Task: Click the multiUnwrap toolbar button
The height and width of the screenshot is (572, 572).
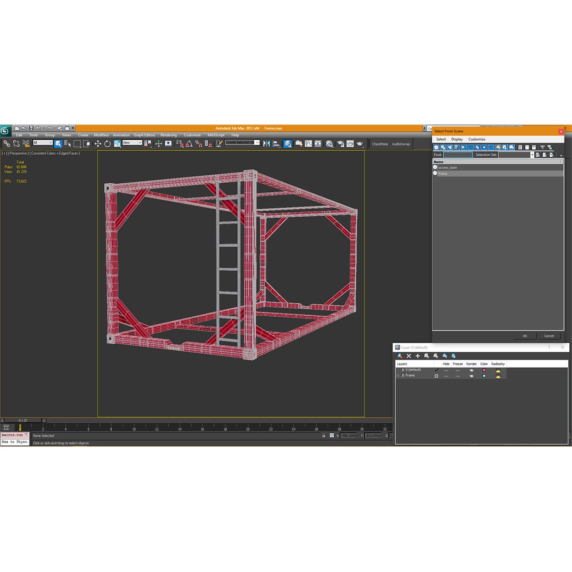Action: (x=401, y=144)
